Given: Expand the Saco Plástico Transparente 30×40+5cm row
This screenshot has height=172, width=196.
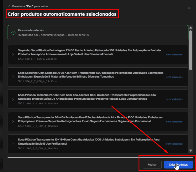Looking at the screenshot, I should [13, 122].
